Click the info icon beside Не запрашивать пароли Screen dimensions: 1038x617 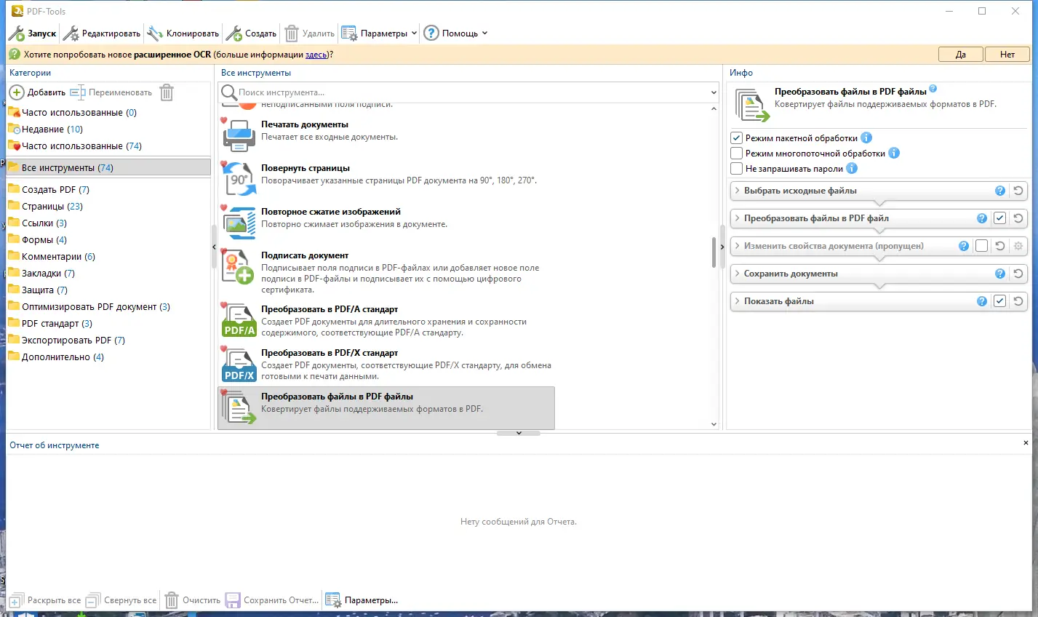[x=852, y=168]
